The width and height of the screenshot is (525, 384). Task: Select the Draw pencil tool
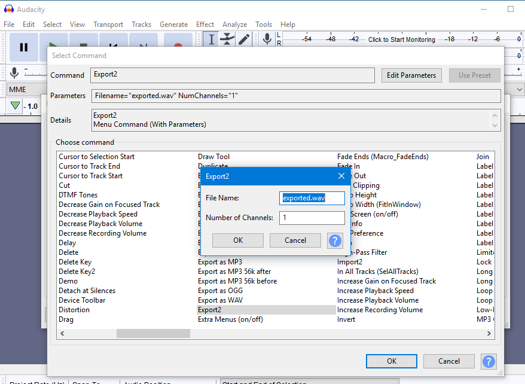[244, 39]
